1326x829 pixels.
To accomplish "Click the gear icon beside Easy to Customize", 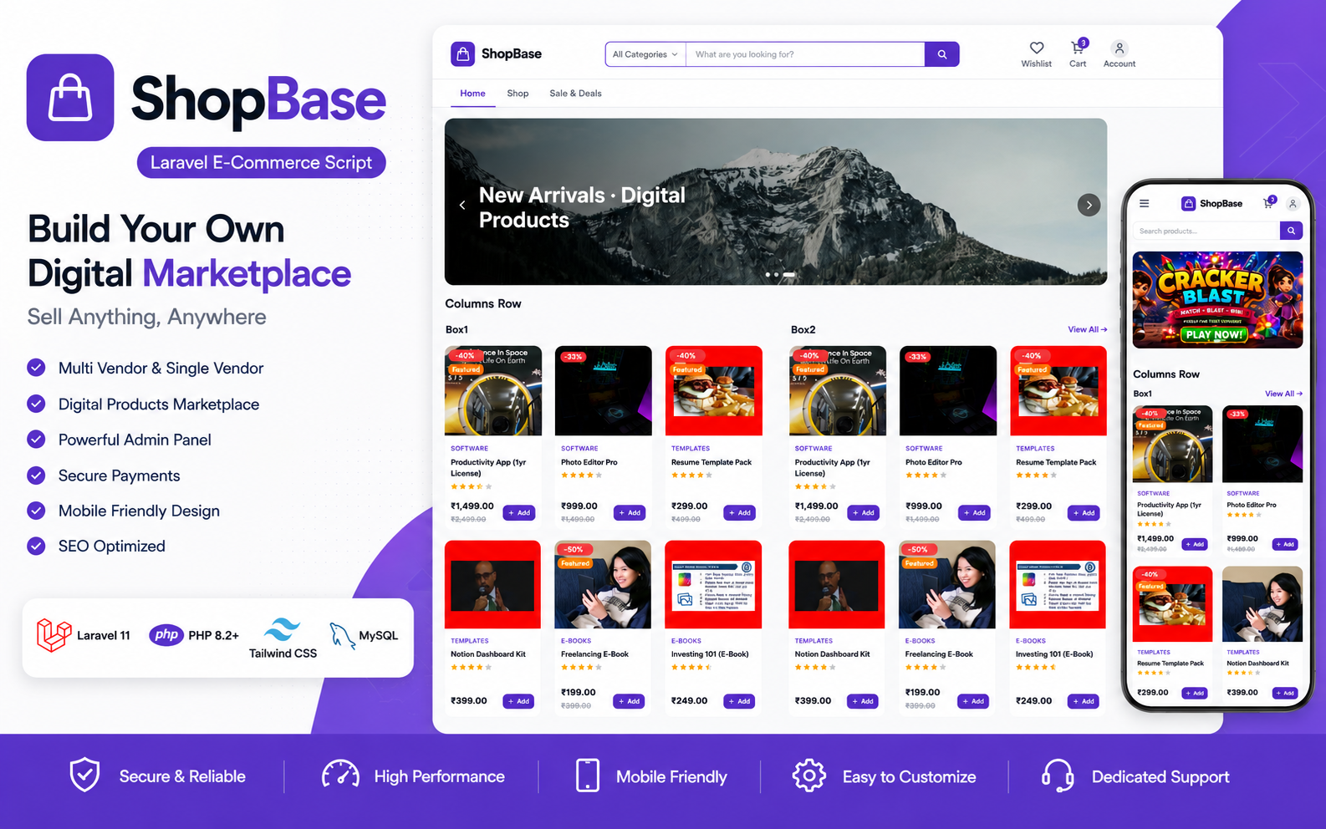I will click(x=808, y=776).
